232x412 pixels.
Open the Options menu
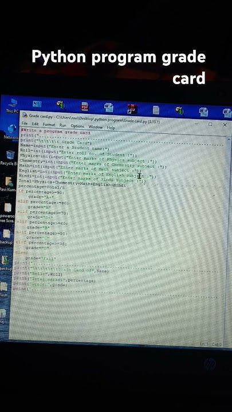(77, 126)
